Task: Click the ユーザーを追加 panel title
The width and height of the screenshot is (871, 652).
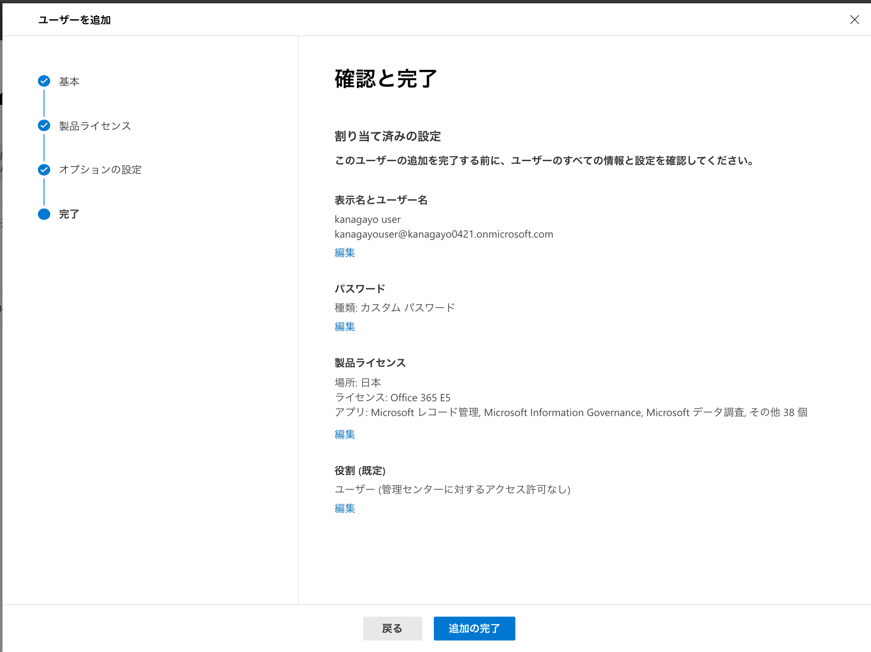Action: 75,20
